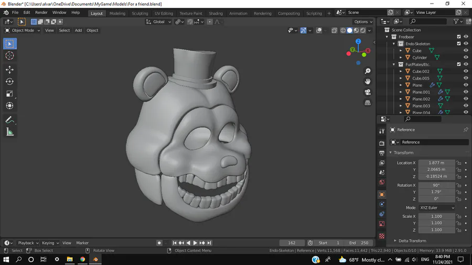
Task: Open the XYZ Euler rotation mode dropdown
Action: [436, 207]
